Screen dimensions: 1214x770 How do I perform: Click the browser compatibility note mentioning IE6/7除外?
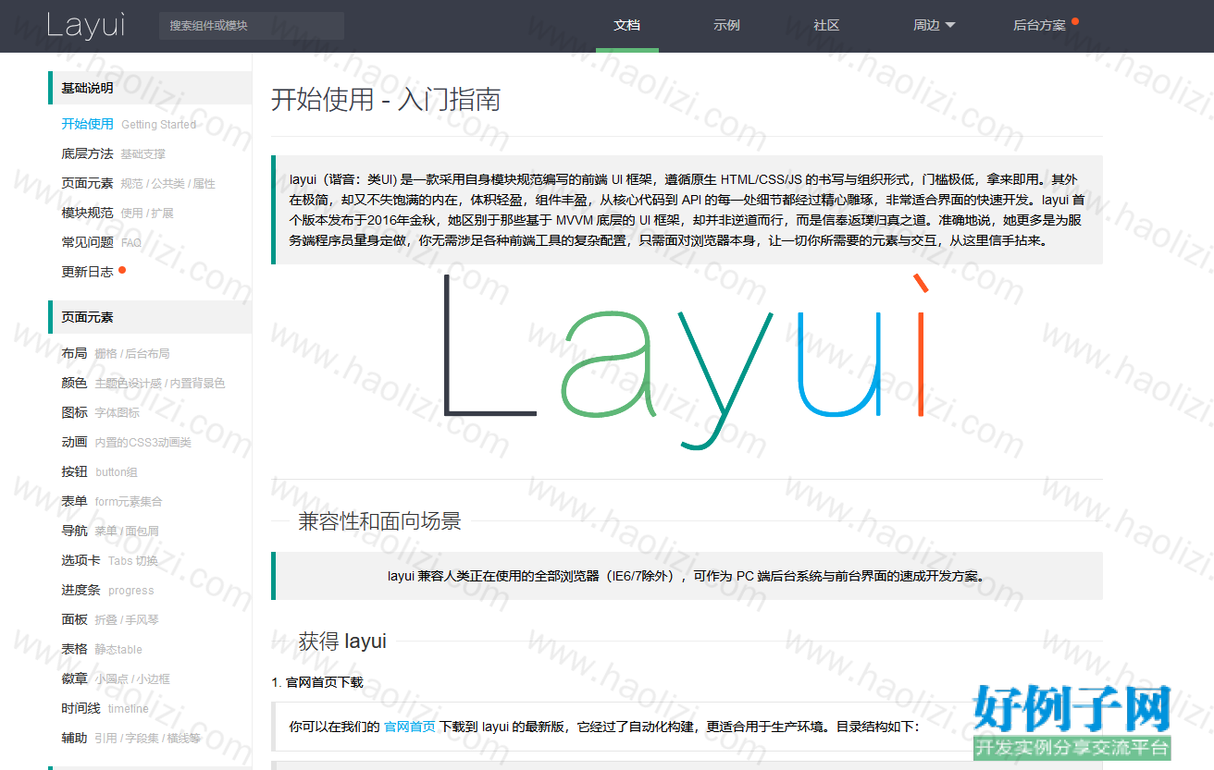(687, 576)
